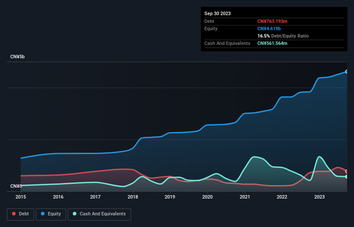This screenshot has width=354, height=227.
Task: Click the 2023 x-axis label
Action: coord(320,197)
